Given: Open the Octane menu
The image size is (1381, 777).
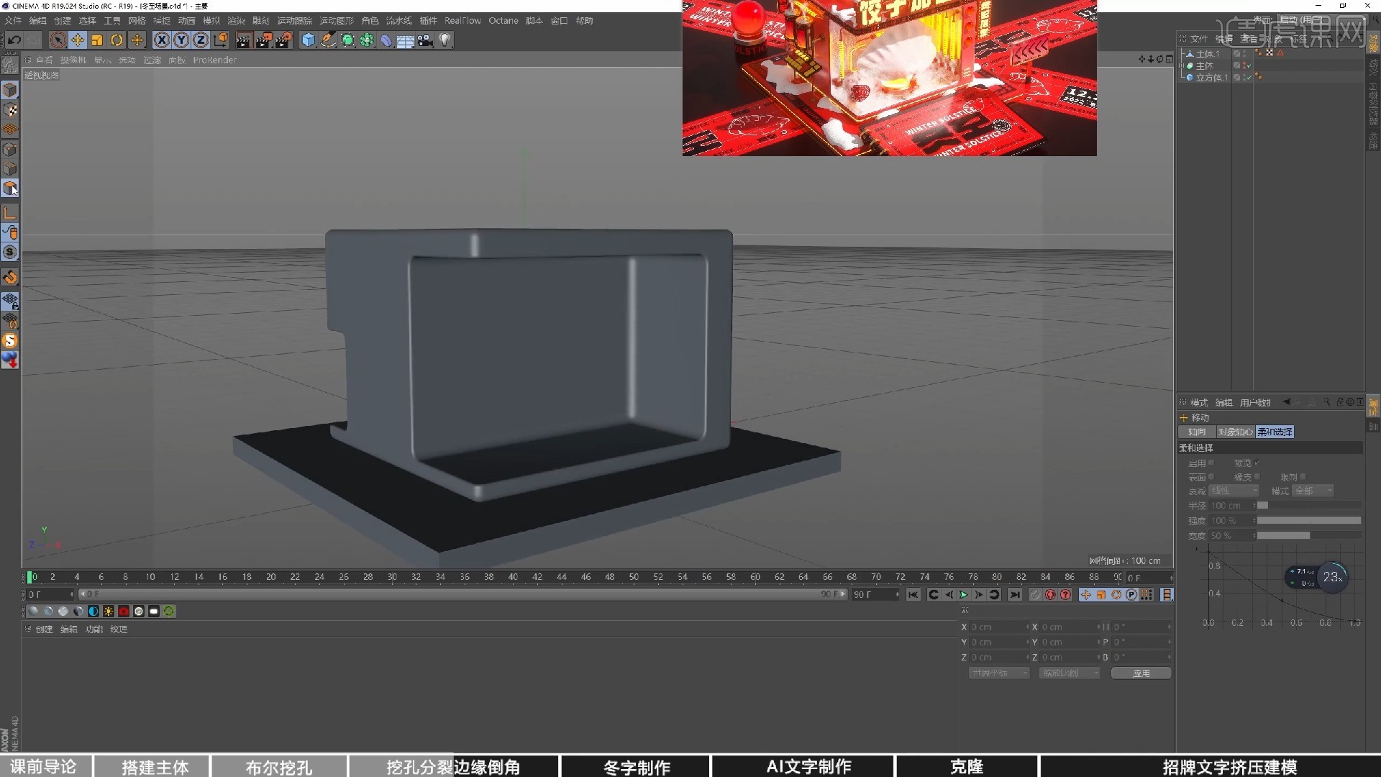Looking at the screenshot, I should [503, 21].
